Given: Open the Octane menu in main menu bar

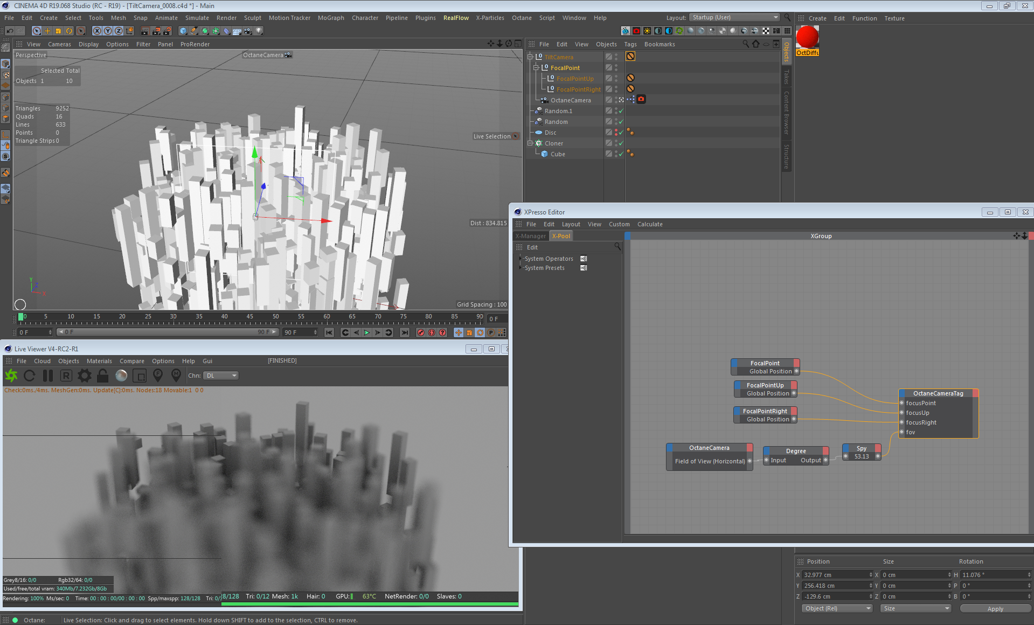Looking at the screenshot, I should tap(522, 18).
